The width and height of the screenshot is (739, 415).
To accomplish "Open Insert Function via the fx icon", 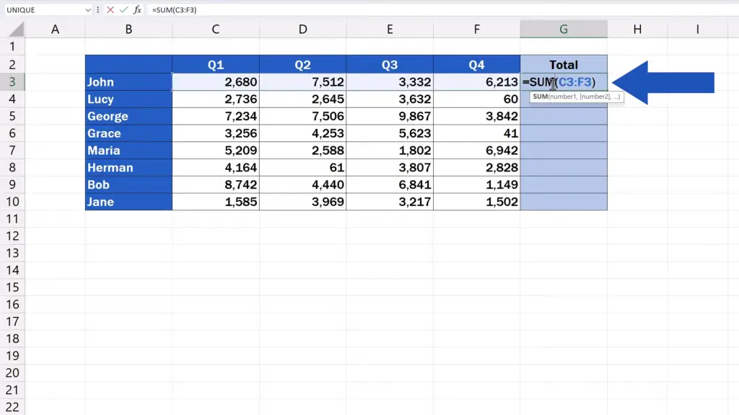I will (x=137, y=10).
